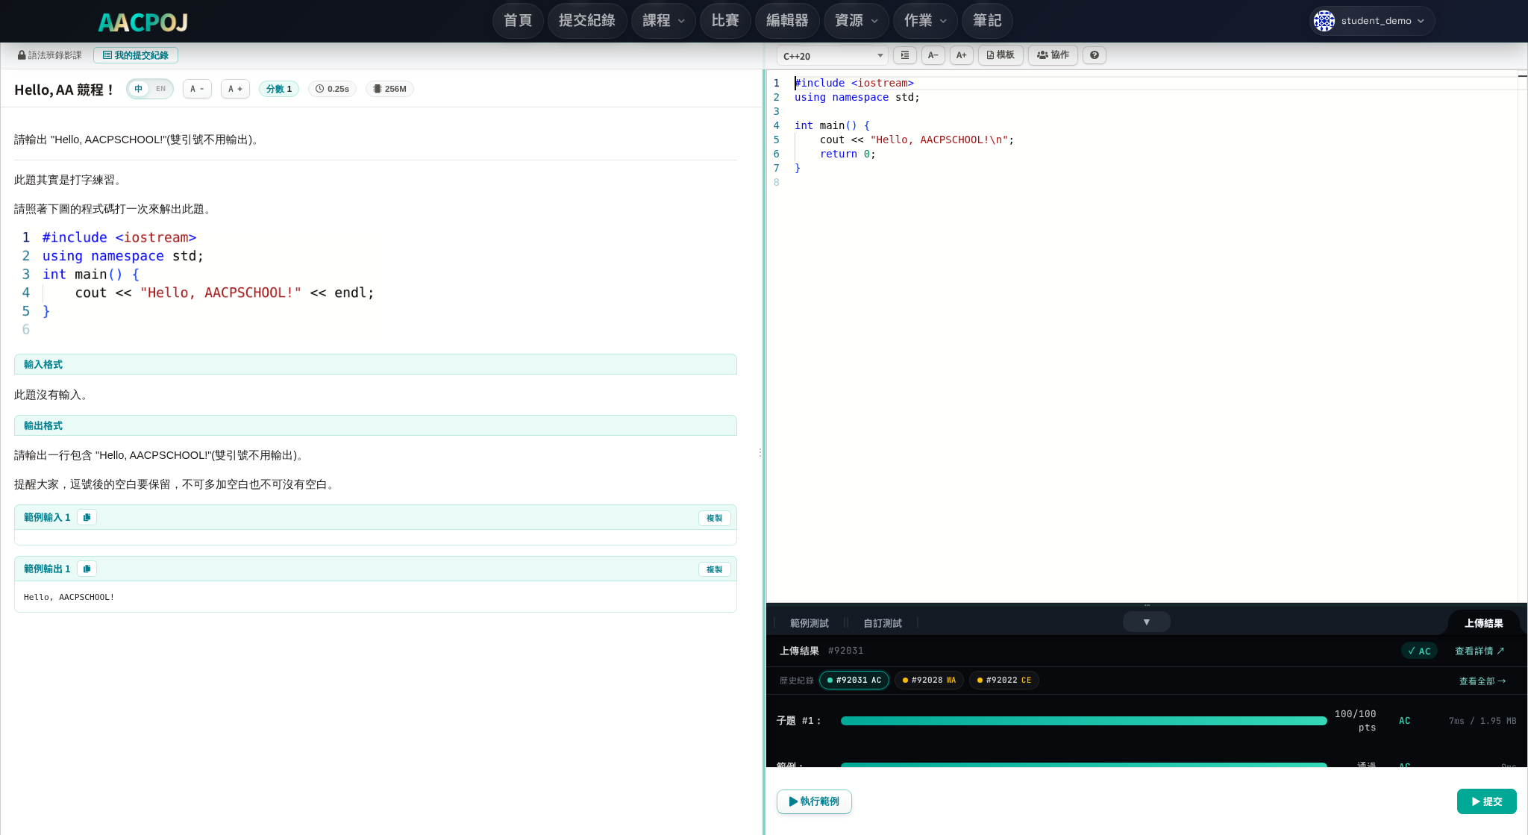Decrease problem text size with A-

(x=197, y=89)
